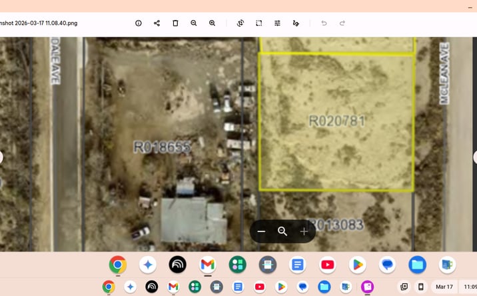Zoom in using toolbar magnifier plus

[212, 23]
